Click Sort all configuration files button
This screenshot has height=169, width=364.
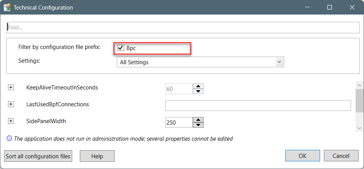pyautogui.click(x=38, y=156)
